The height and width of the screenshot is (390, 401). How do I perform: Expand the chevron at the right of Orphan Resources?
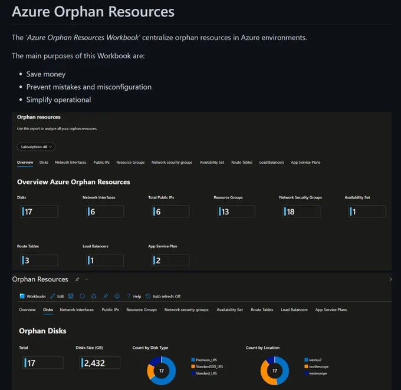pyautogui.click(x=390, y=279)
